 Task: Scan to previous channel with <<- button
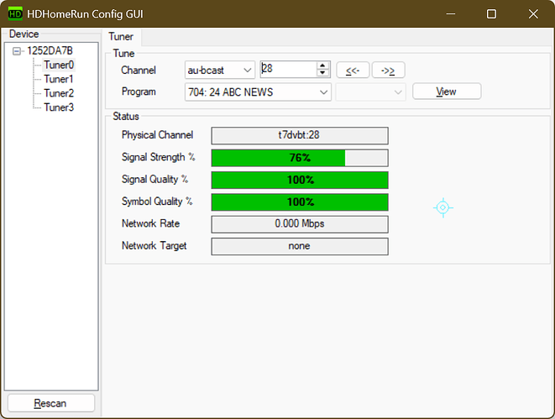351,70
